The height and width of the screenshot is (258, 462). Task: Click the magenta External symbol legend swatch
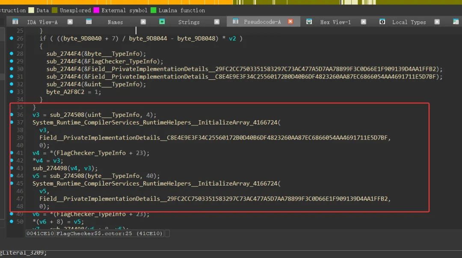[96, 10]
